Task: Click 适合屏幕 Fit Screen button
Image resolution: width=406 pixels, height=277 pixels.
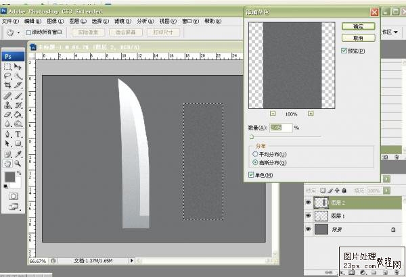Action: click(126, 32)
